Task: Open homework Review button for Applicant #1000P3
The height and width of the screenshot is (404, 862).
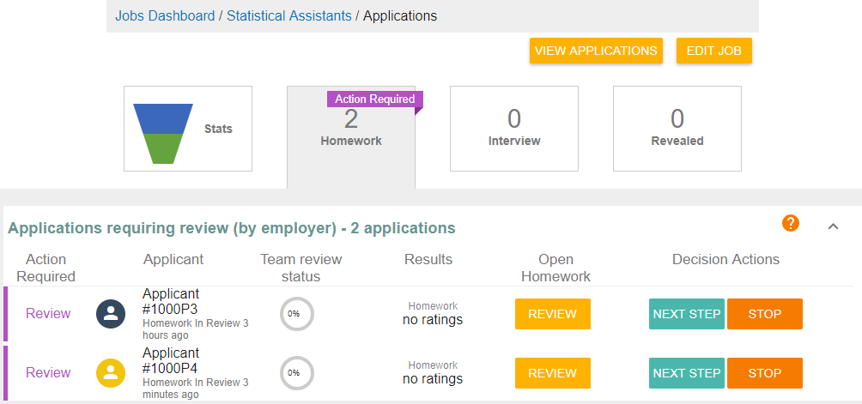Action: (x=552, y=314)
